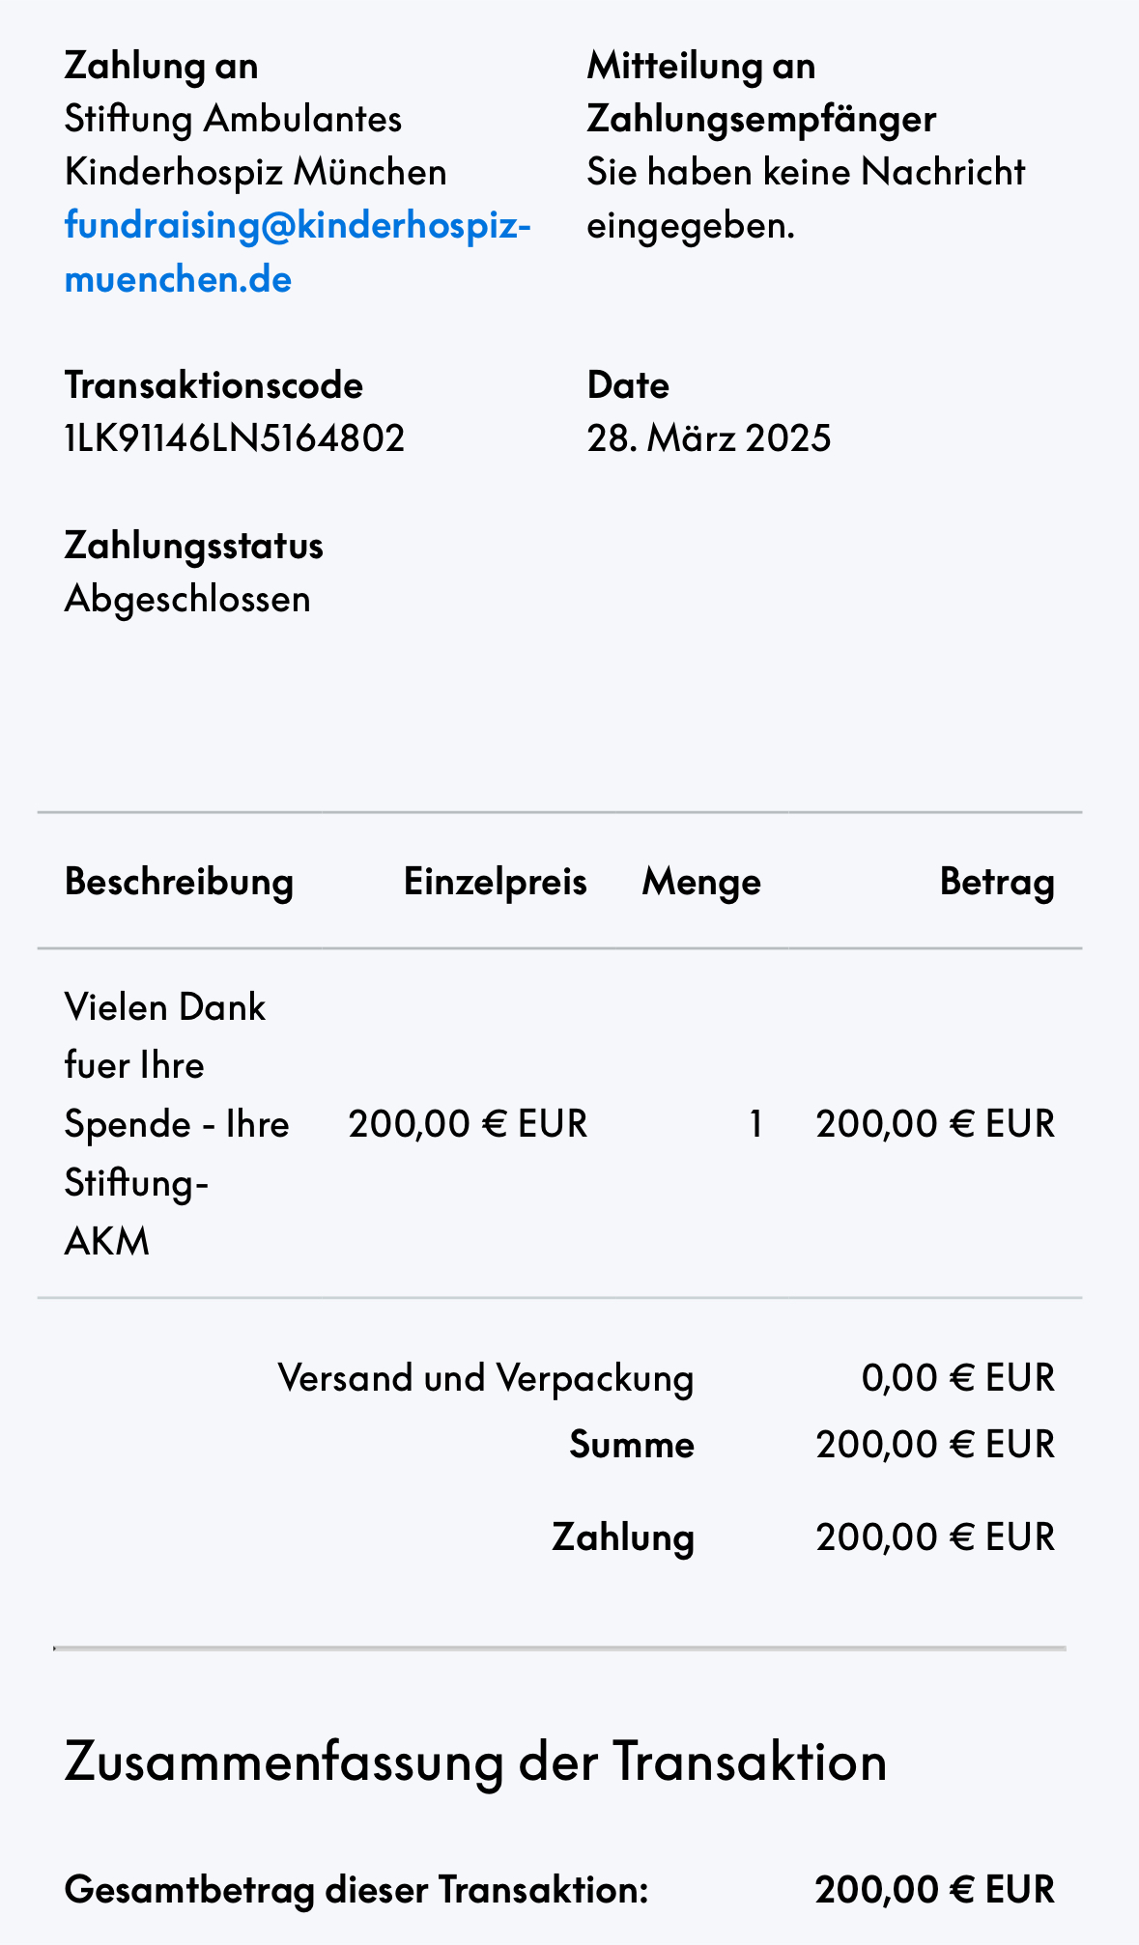Click the 'Sie haben keine Nachricht eingegeben' text
The width and height of the screenshot is (1139, 1945).
click(806, 199)
